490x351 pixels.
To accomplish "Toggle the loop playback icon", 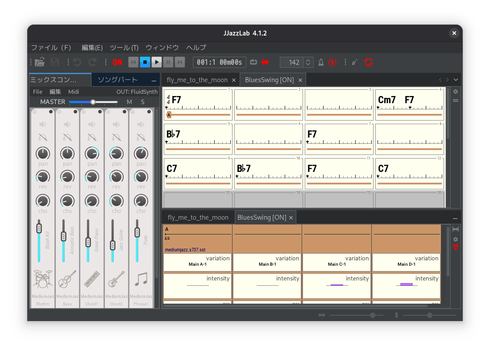I will [253, 62].
